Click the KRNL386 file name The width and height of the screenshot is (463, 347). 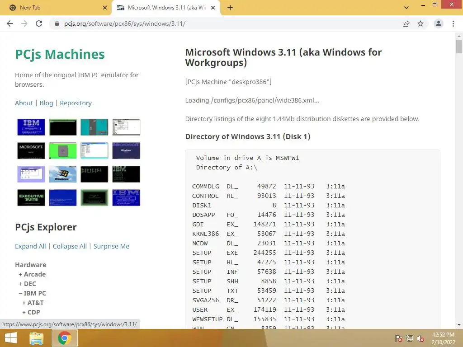pyautogui.click(x=206, y=234)
